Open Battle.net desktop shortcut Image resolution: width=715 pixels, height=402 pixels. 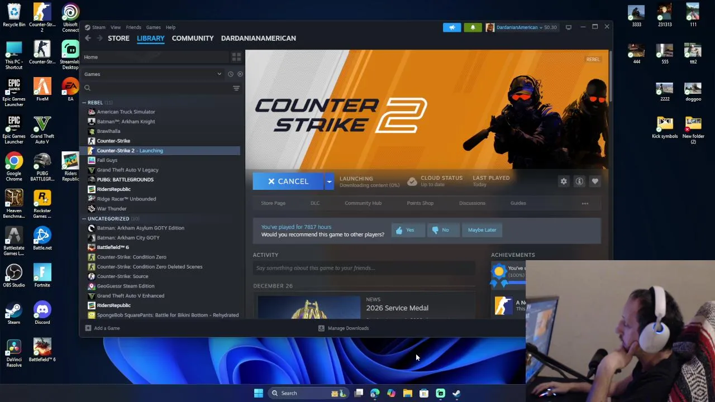(x=42, y=237)
